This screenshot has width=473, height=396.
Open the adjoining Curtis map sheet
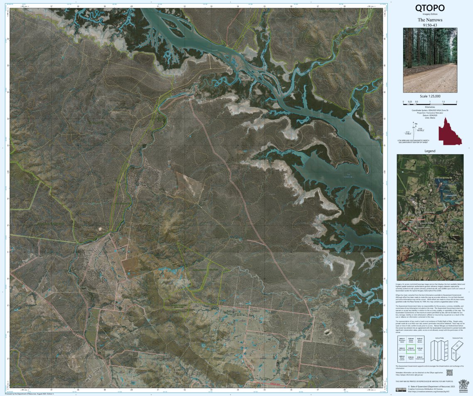tap(420, 349)
